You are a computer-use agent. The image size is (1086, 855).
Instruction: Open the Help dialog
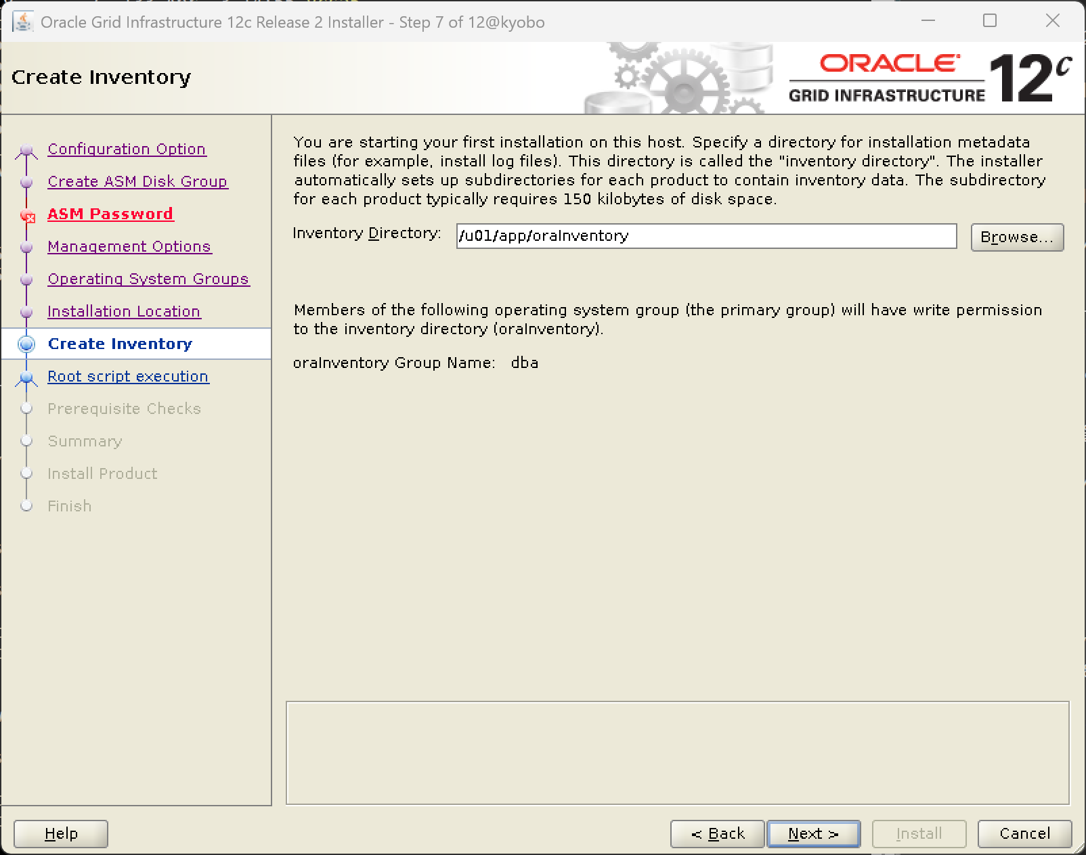tap(61, 833)
